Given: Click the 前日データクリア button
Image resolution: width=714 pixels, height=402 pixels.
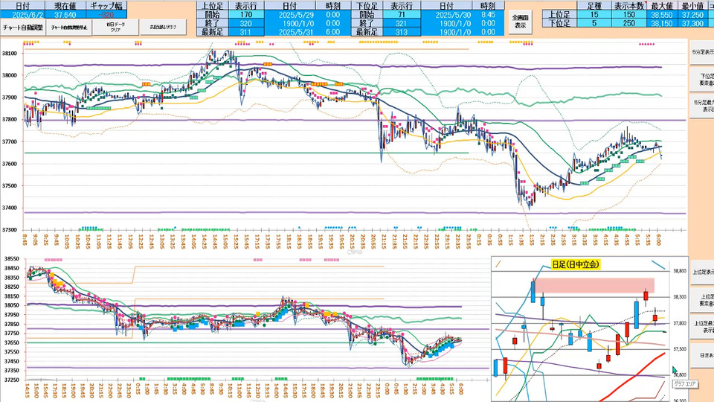Looking at the screenshot, I should [116, 28].
